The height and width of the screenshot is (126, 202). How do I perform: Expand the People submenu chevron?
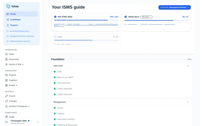(17, 85)
